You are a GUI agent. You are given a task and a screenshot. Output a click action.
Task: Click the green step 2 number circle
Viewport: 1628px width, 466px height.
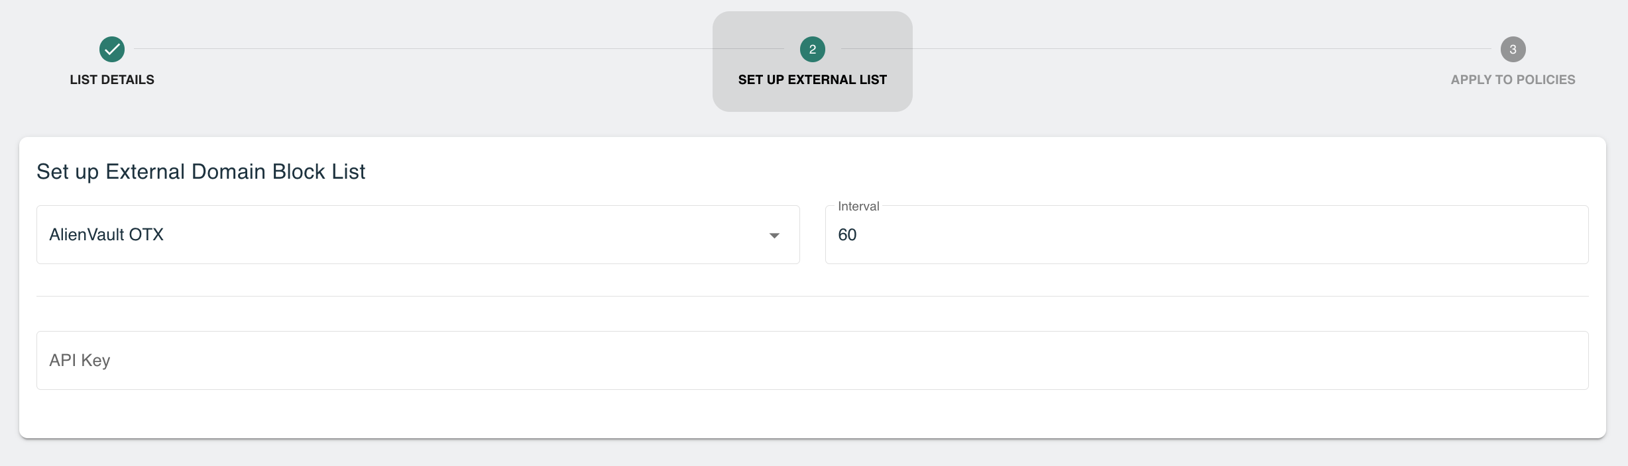pos(813,49)
